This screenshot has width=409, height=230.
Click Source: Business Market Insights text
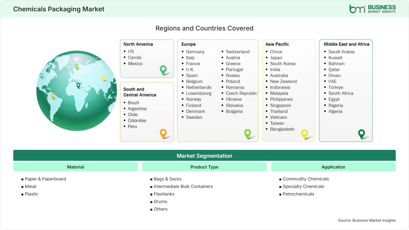tap(367, 220)
